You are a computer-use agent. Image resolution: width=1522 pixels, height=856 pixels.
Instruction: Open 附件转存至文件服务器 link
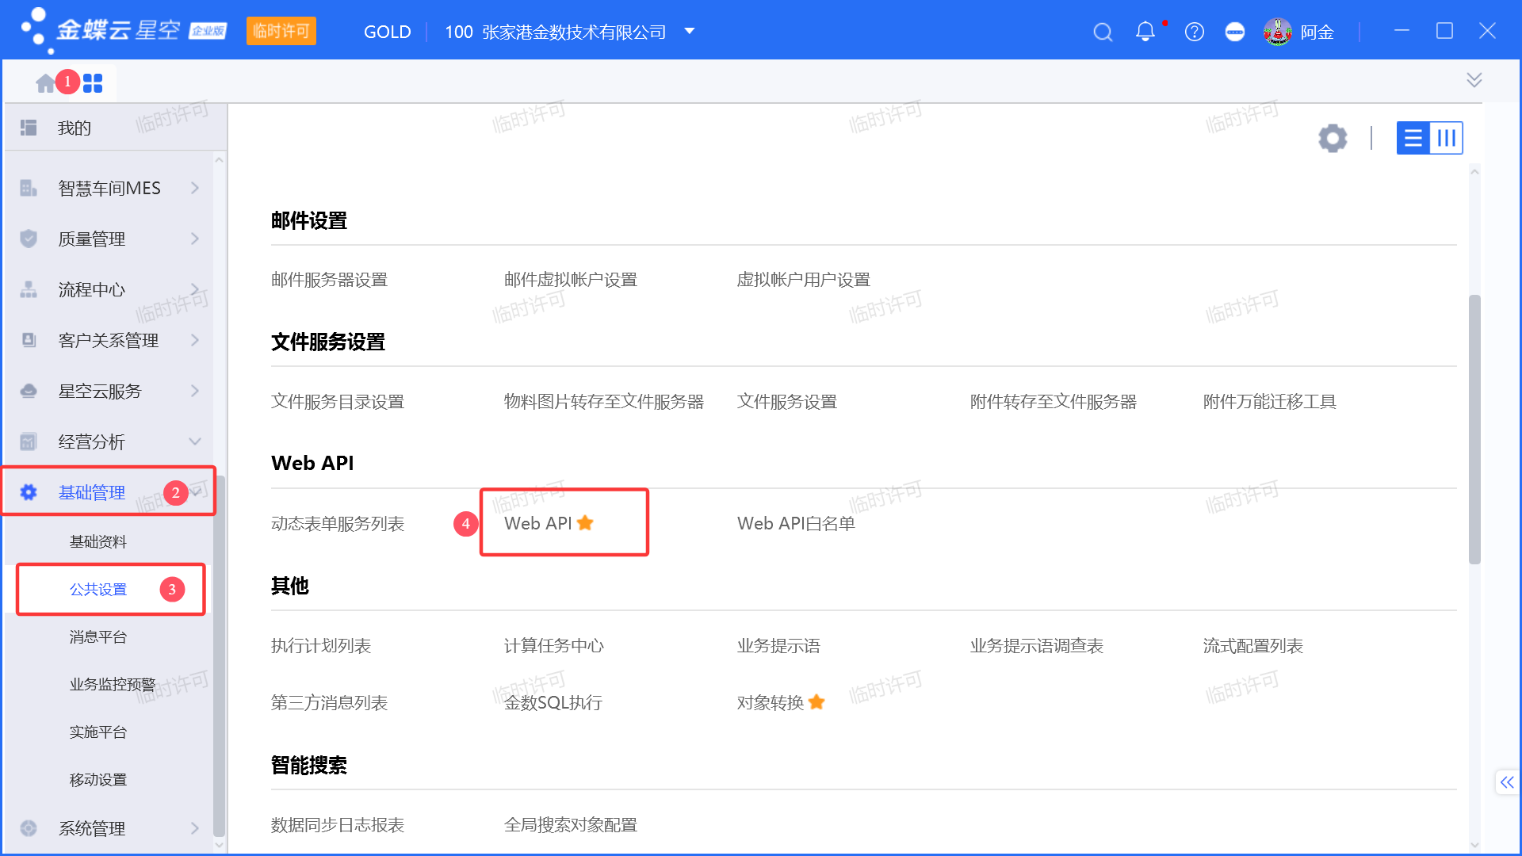1054,402
